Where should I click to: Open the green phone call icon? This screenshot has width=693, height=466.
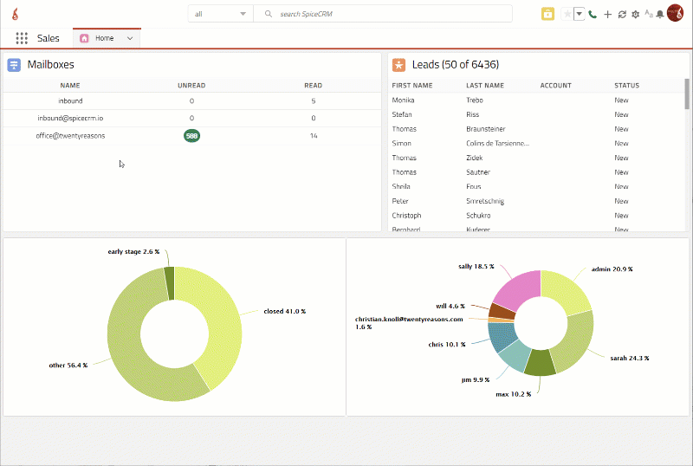coord(593,14)
